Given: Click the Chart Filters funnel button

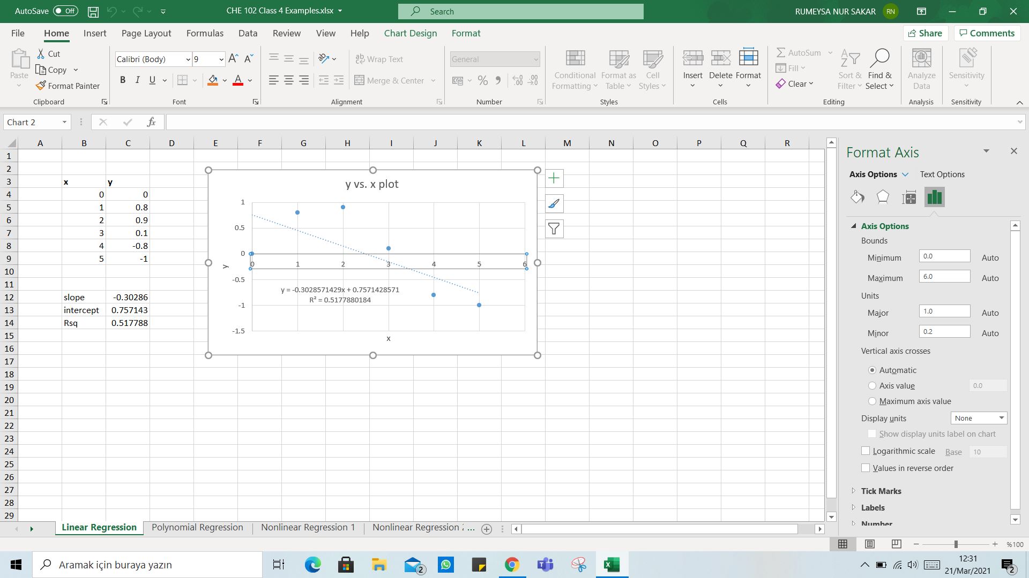Looking at the screenshot, I should (554, 229).
